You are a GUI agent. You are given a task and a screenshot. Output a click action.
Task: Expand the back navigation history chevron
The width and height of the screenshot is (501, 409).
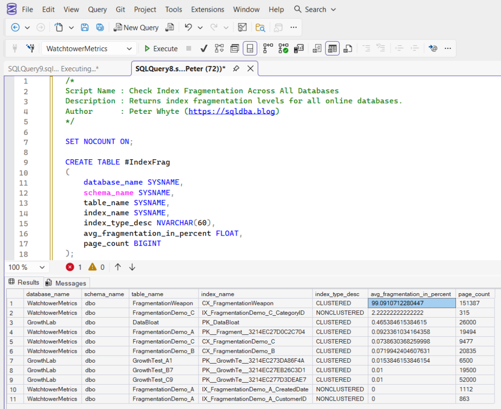click(28, 28)
